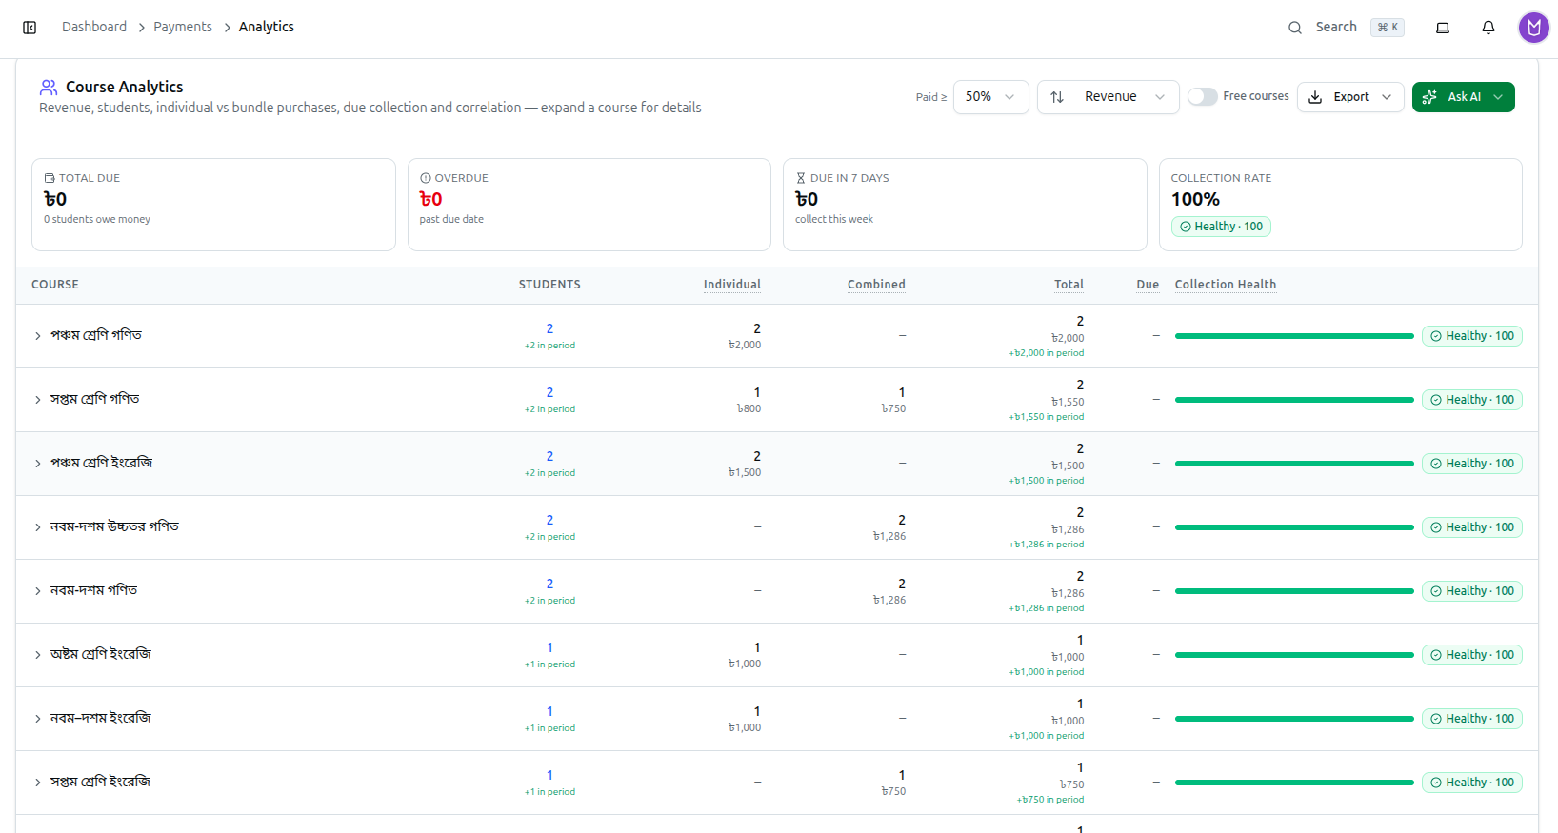Viewport: 1558px width, 833px height.
Task: Click the Combined column header
Action: coord(876,285)
